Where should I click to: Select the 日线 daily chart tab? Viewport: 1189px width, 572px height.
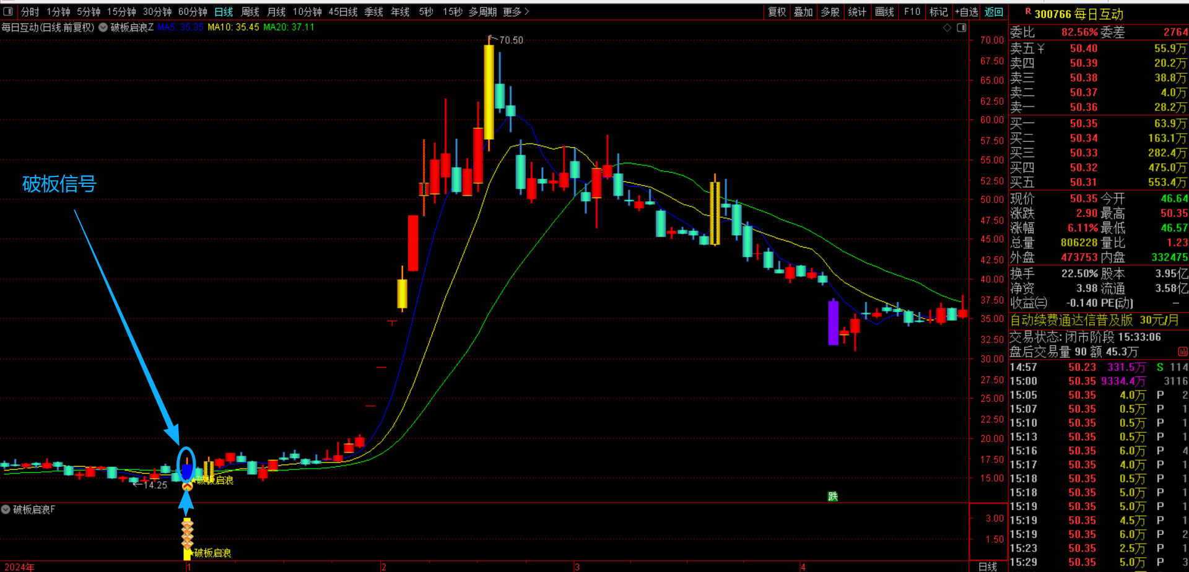224,12
